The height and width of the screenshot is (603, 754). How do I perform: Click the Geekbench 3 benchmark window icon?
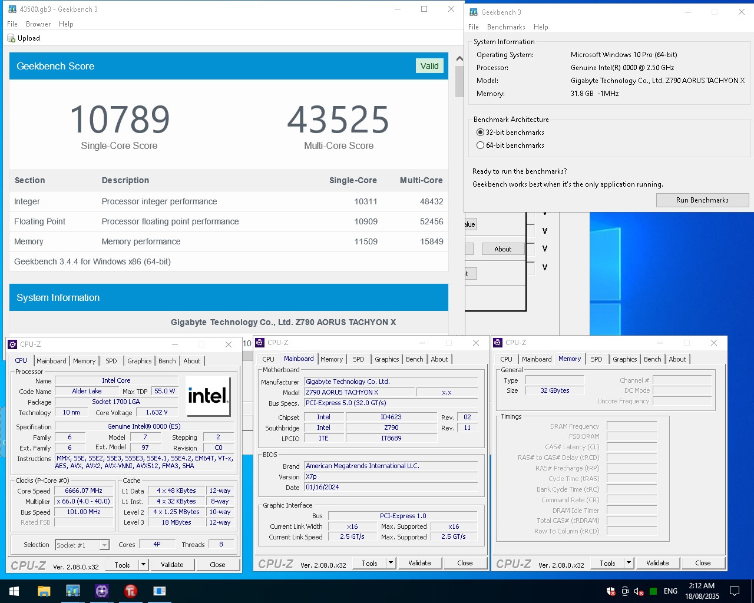(474, 12)
